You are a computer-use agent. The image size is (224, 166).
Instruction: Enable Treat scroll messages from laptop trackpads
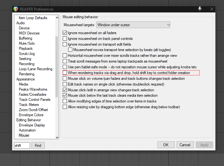tap(65, 61)
